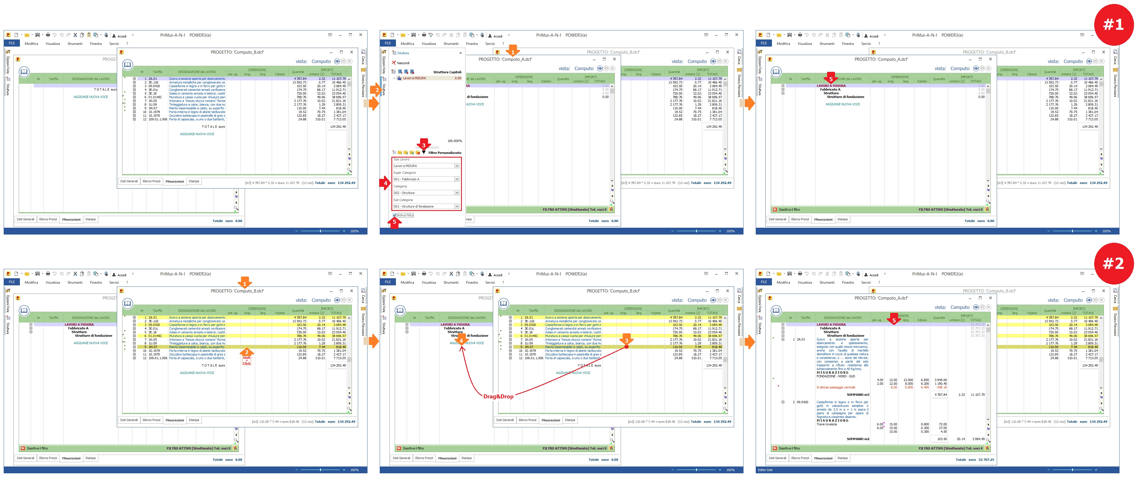Expand row 12 109.01.1.006 in the Shift+Click screenshot

pos(134,358)
